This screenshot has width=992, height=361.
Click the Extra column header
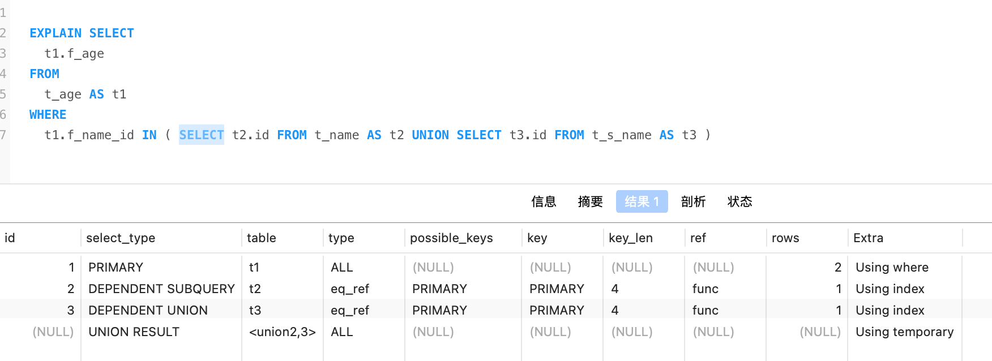(x=868, y=238)
